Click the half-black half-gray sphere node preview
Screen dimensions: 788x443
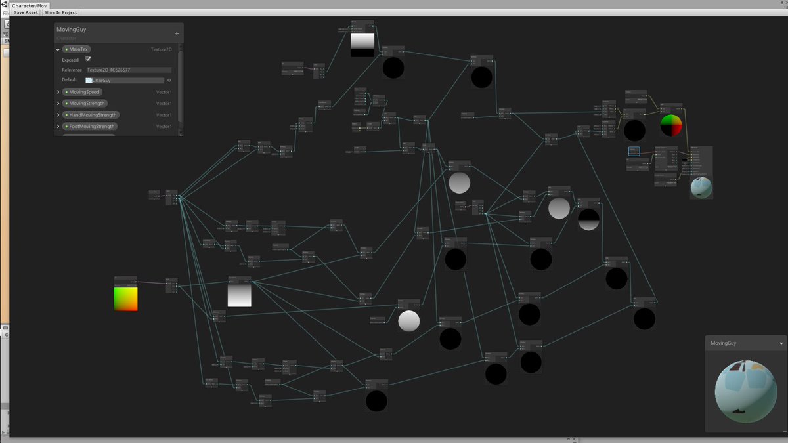point(588,219)
